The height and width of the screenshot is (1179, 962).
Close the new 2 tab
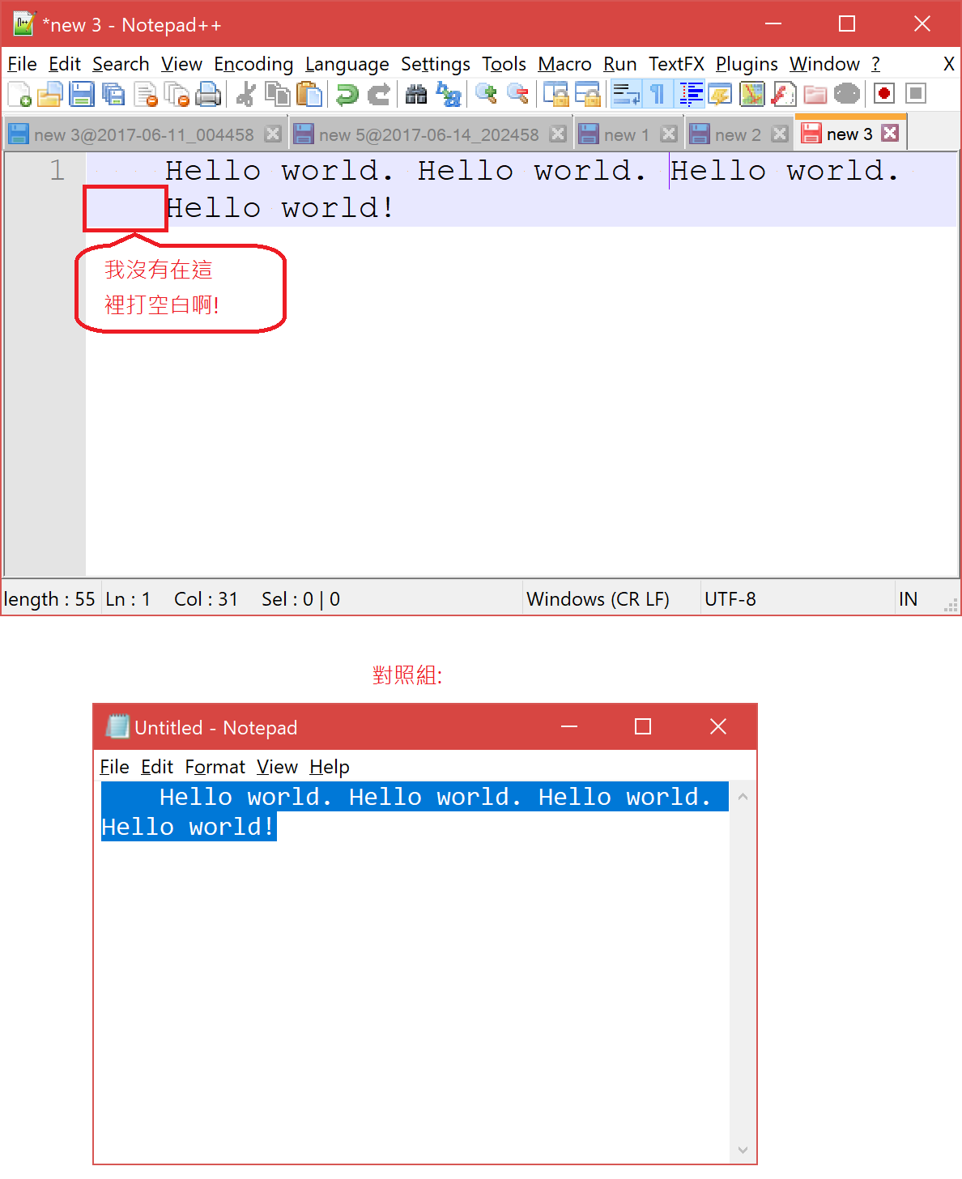[x=779, y=134]
